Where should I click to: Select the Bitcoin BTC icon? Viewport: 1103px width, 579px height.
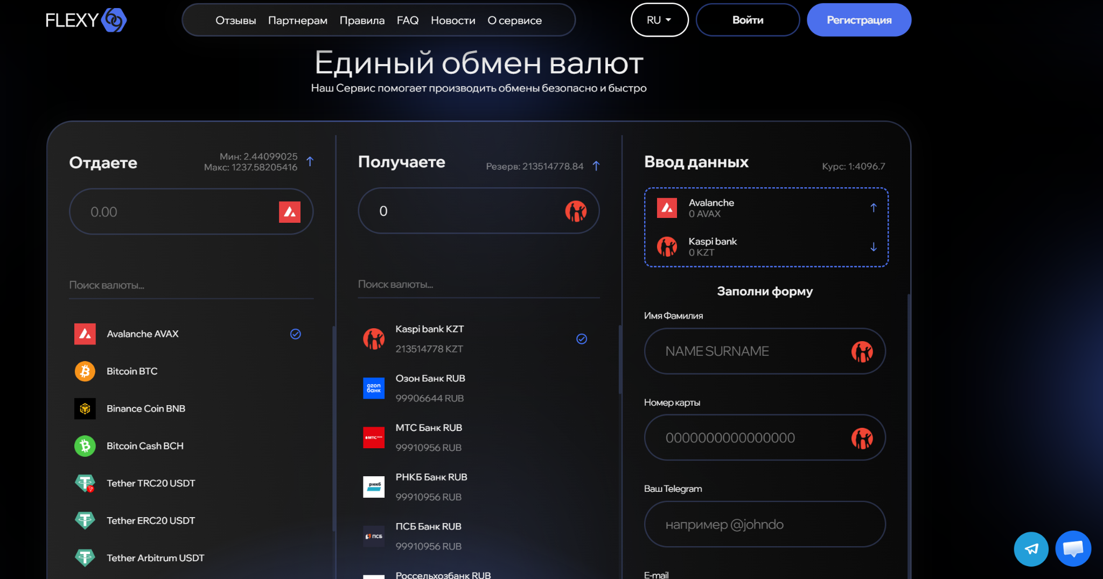(85, 371)
